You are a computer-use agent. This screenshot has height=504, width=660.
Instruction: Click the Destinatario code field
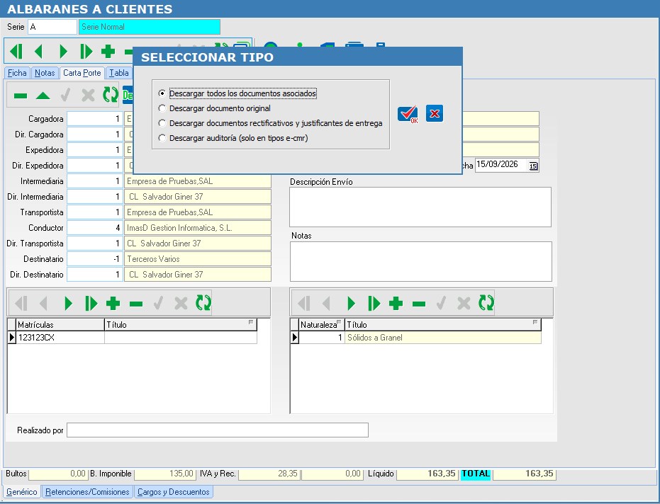click(95, 259)
